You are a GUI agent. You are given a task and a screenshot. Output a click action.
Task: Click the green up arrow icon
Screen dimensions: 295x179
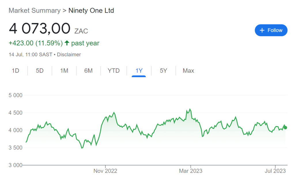(67, 43)
